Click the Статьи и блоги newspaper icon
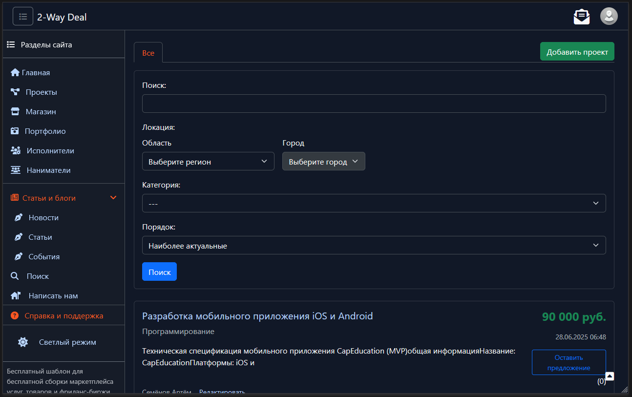 pyautogui.click(x=15, y=198)
